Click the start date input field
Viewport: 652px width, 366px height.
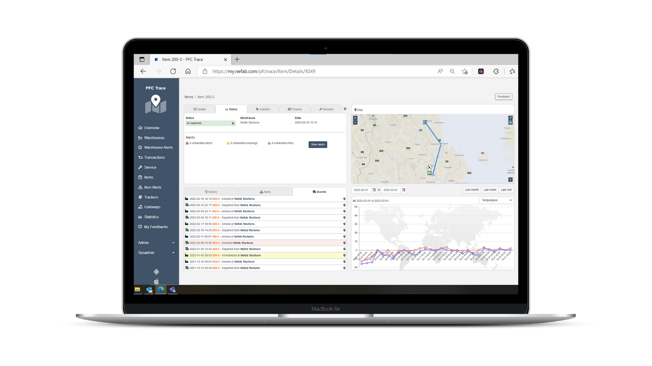tap(361, 190)
